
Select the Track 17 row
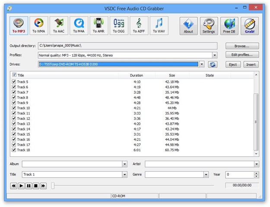(x=132, y=145)
